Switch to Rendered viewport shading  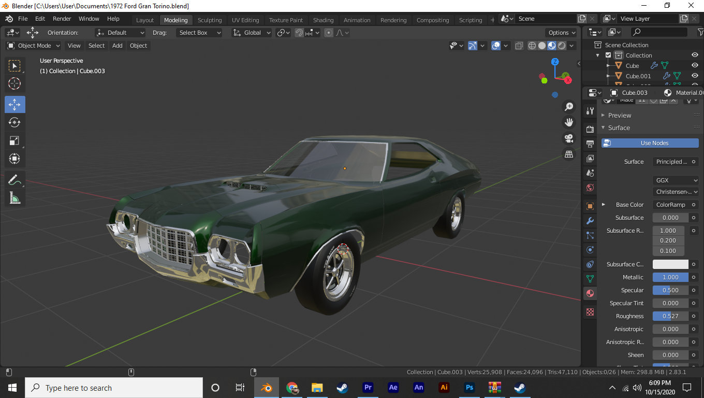tap(562, 46)
